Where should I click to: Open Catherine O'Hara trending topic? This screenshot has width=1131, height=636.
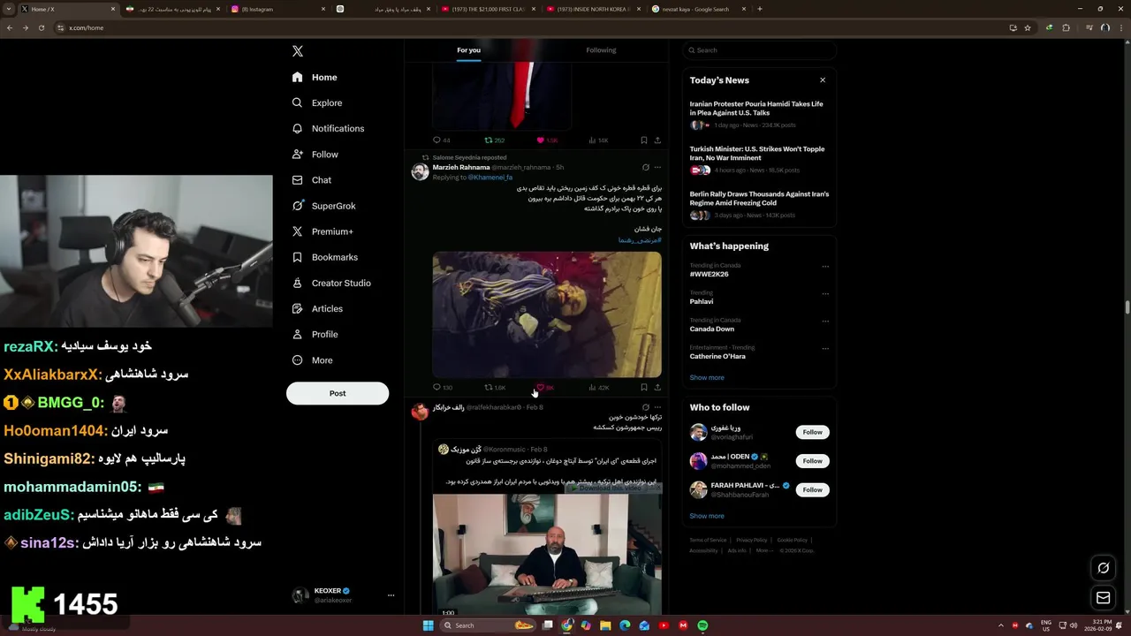tap(717, 357)
